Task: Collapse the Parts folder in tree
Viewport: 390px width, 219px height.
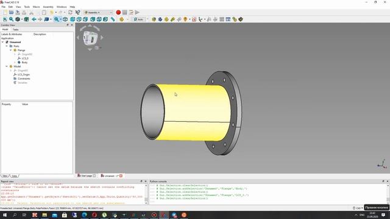Action: pyautogui.click(x=7, y=46)
